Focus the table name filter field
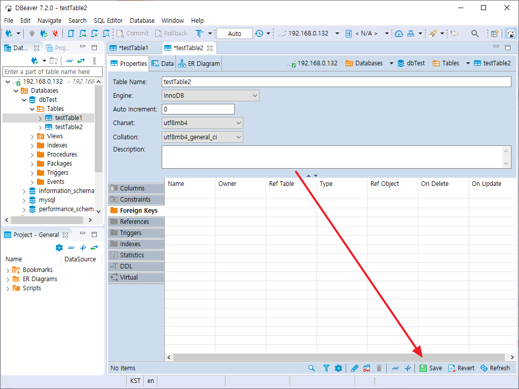519x389 pixels. (53, 72)
